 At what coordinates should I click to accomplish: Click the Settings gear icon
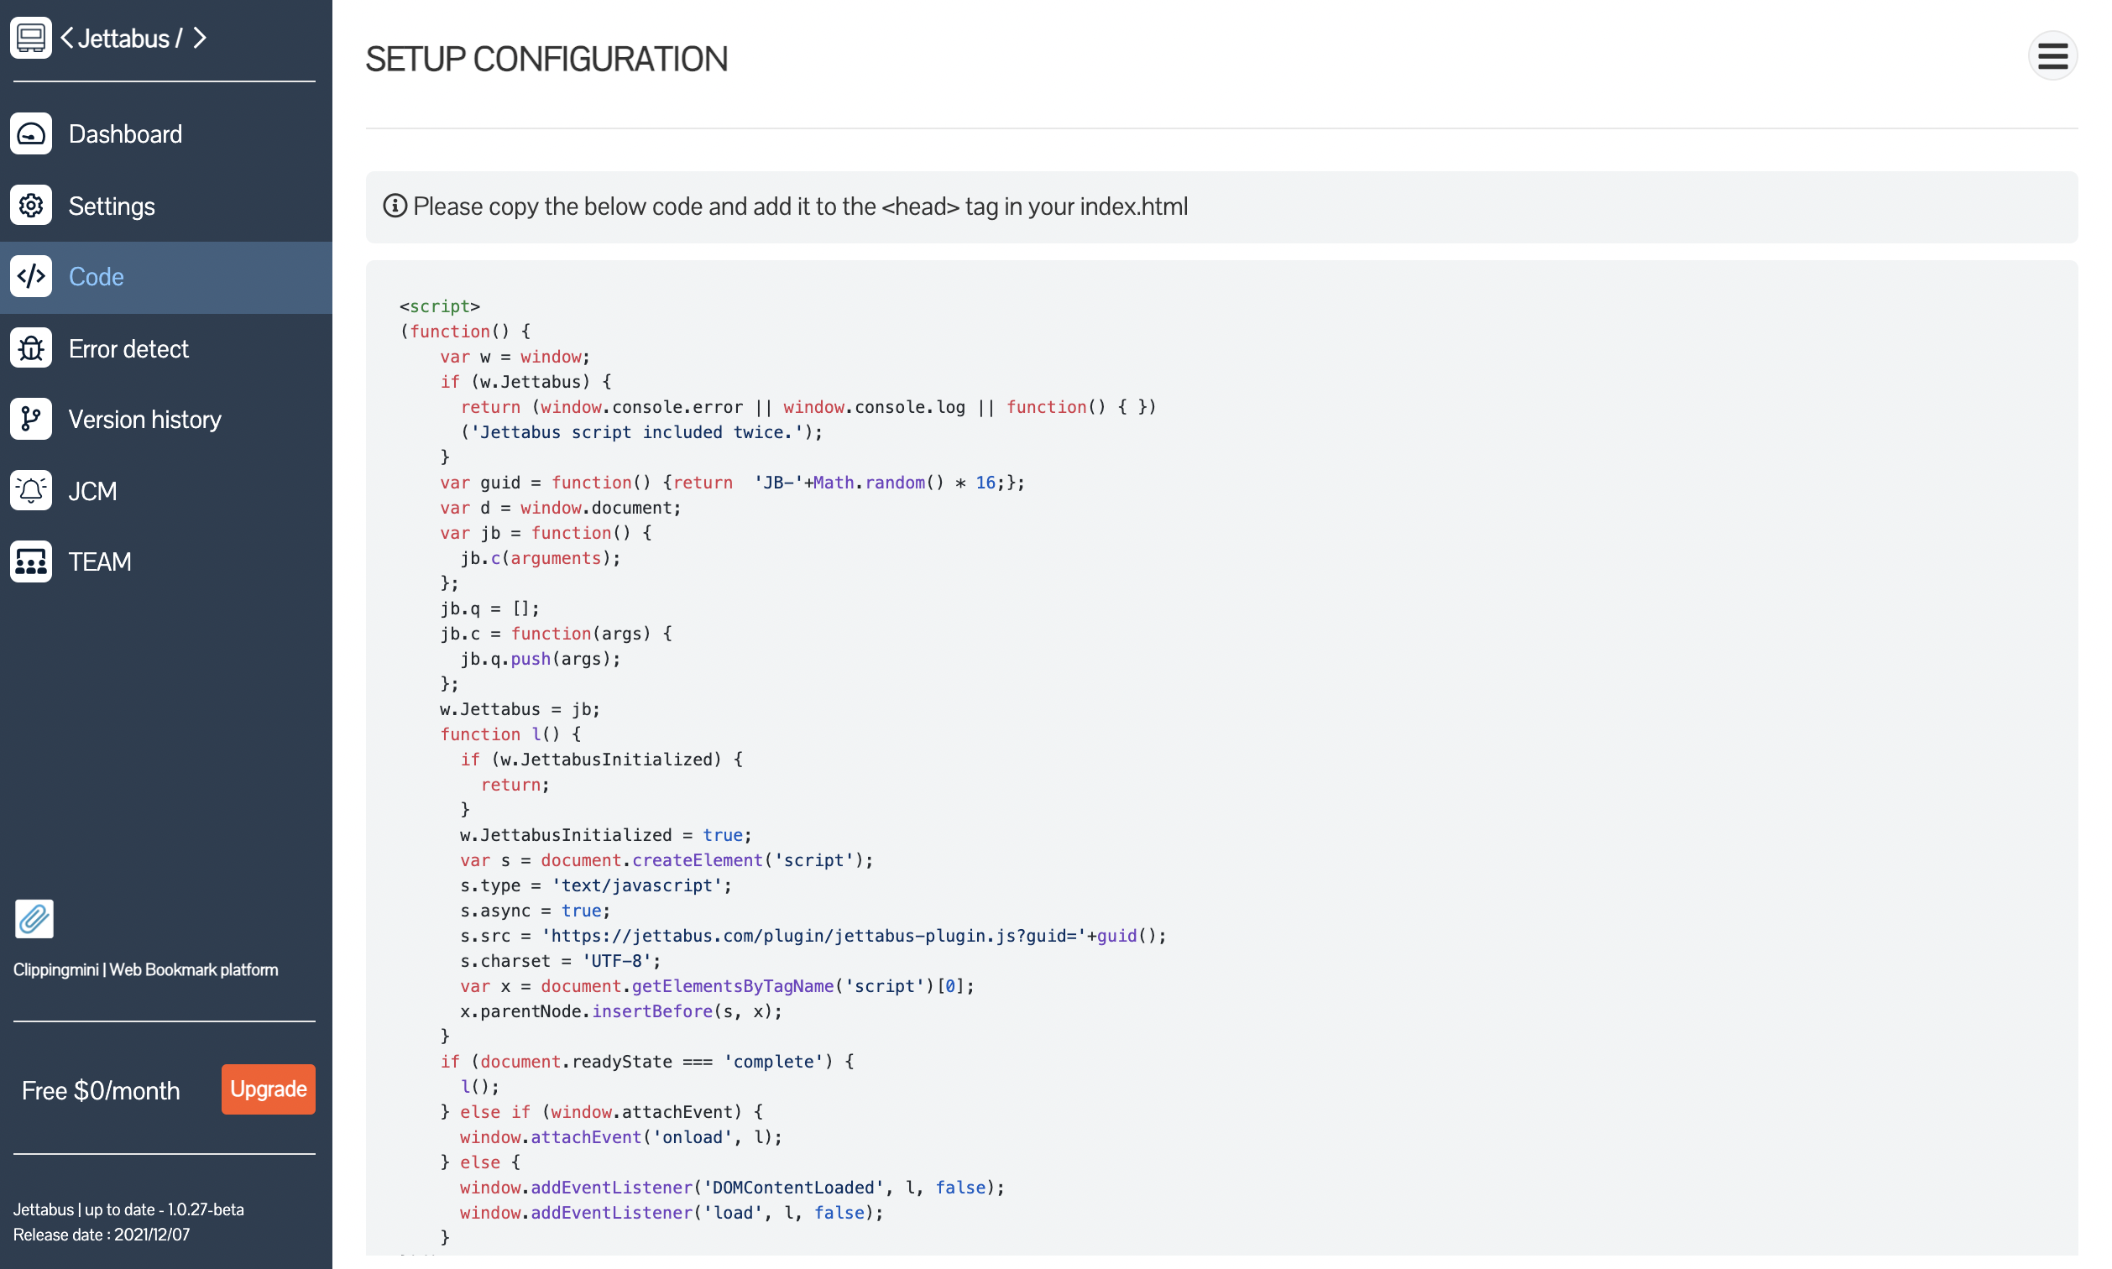31,206
